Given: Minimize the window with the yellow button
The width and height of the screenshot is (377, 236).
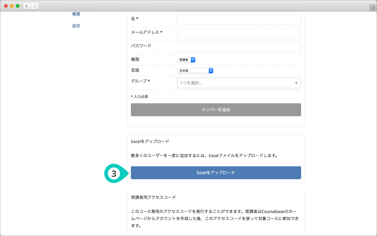Looking at the screenshot, I should (12, 6).
